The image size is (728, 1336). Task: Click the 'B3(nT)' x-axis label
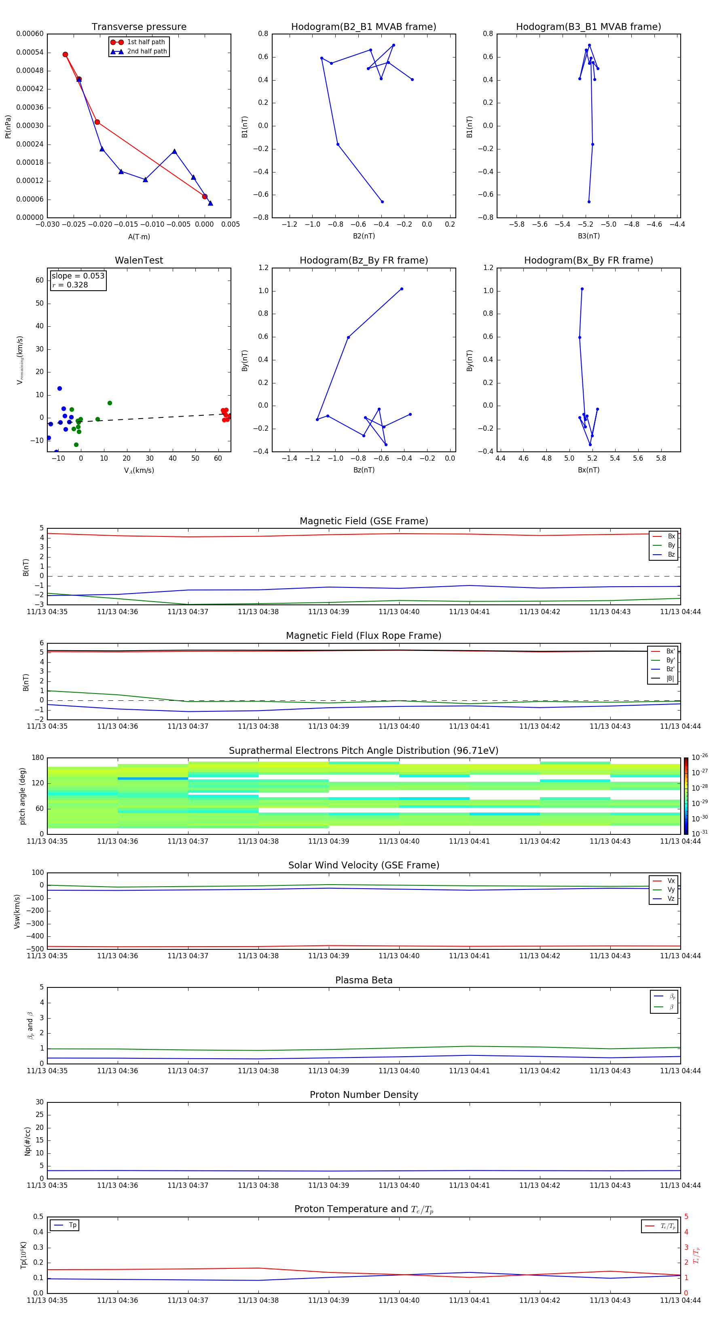coord(588,236)
